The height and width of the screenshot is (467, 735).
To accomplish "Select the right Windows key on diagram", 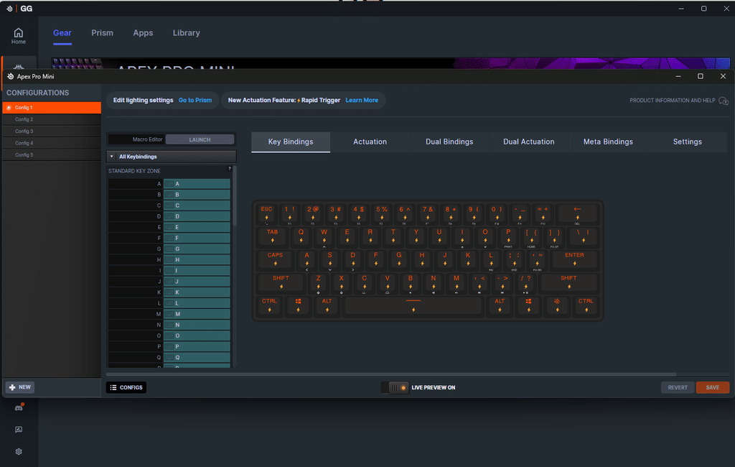I will [528, 305].
